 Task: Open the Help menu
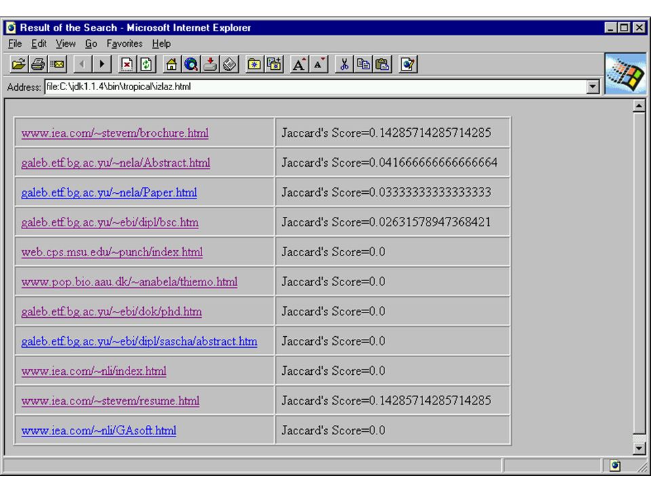coord(161,43)
